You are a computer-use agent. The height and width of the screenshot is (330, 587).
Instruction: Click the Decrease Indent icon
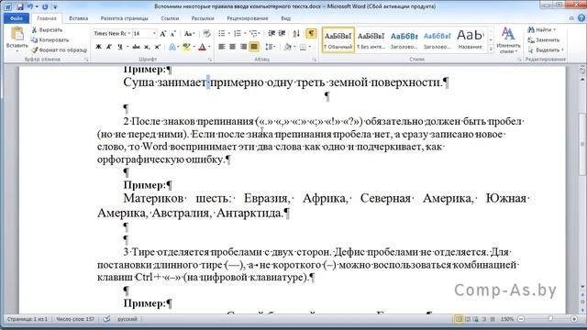(271, 34)
